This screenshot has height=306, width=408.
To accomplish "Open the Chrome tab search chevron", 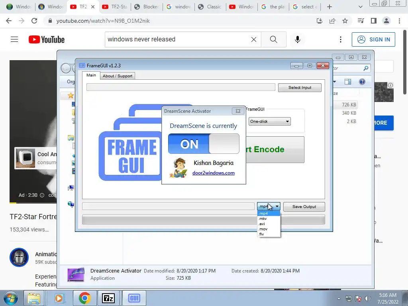I will 360,7.
